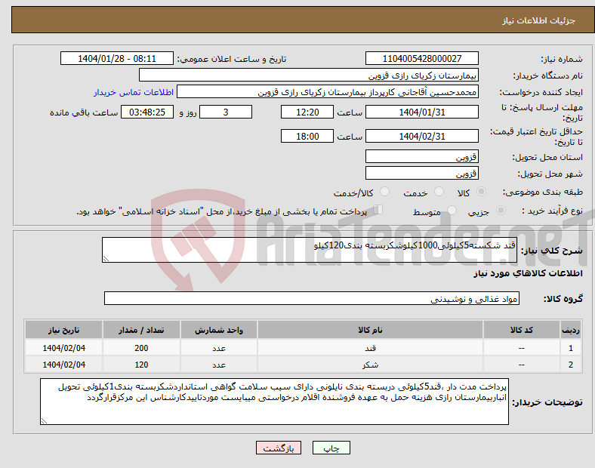The height and width of the screenshot is (468, 595).
Task: Click the remaining days field showing 3
Action: click(226, 112)
